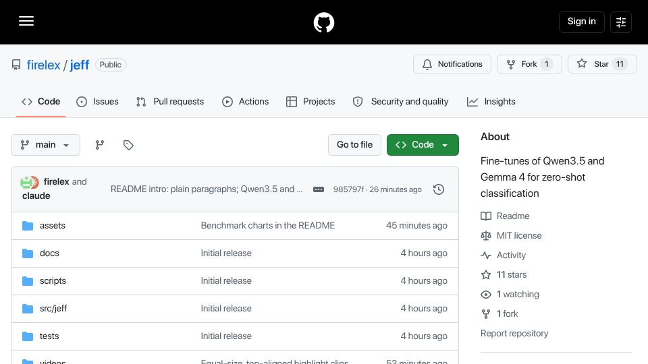The width and height of the screenshot is (648, 364).
Task: Open 11 stars link
Action: pos(504,274)
